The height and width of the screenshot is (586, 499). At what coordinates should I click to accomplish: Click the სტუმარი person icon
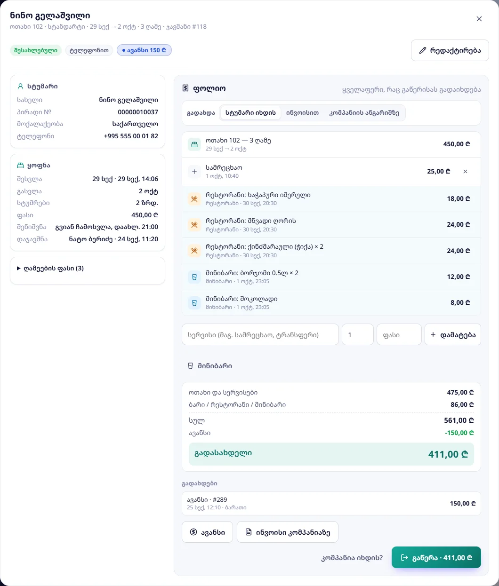coord(20,87)
